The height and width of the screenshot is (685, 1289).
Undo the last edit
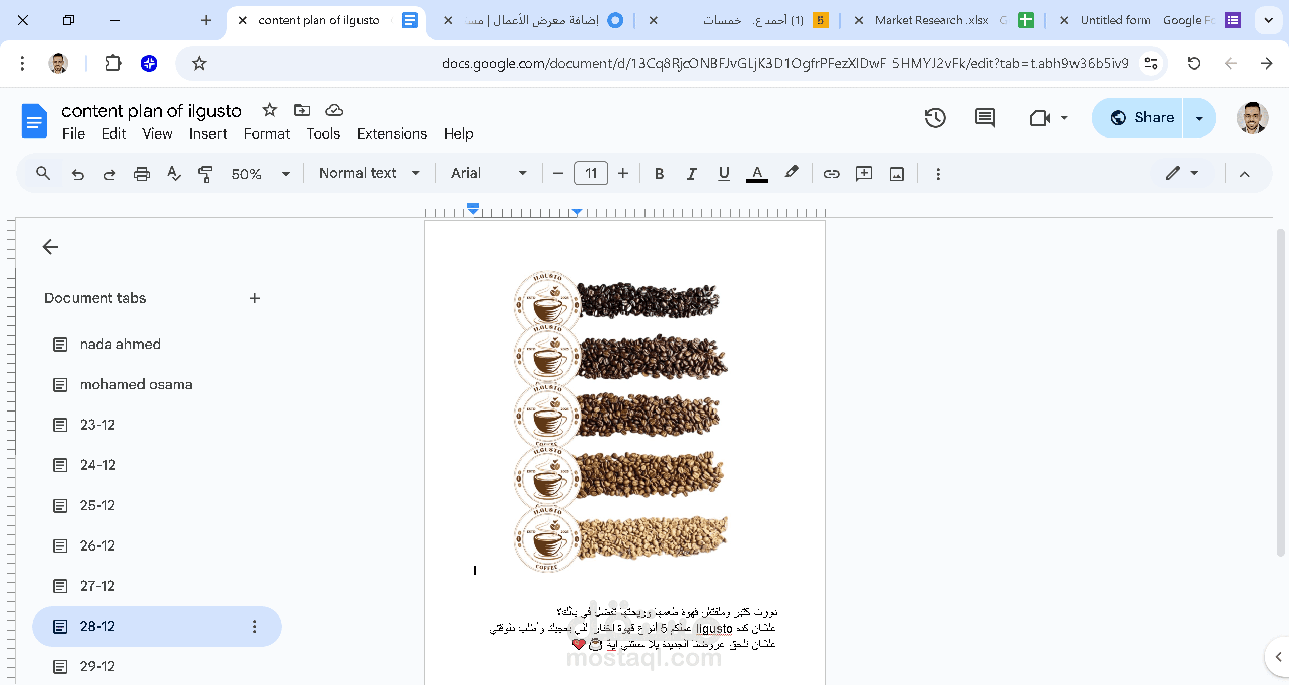pyautogui.click(x=78, y=174)
